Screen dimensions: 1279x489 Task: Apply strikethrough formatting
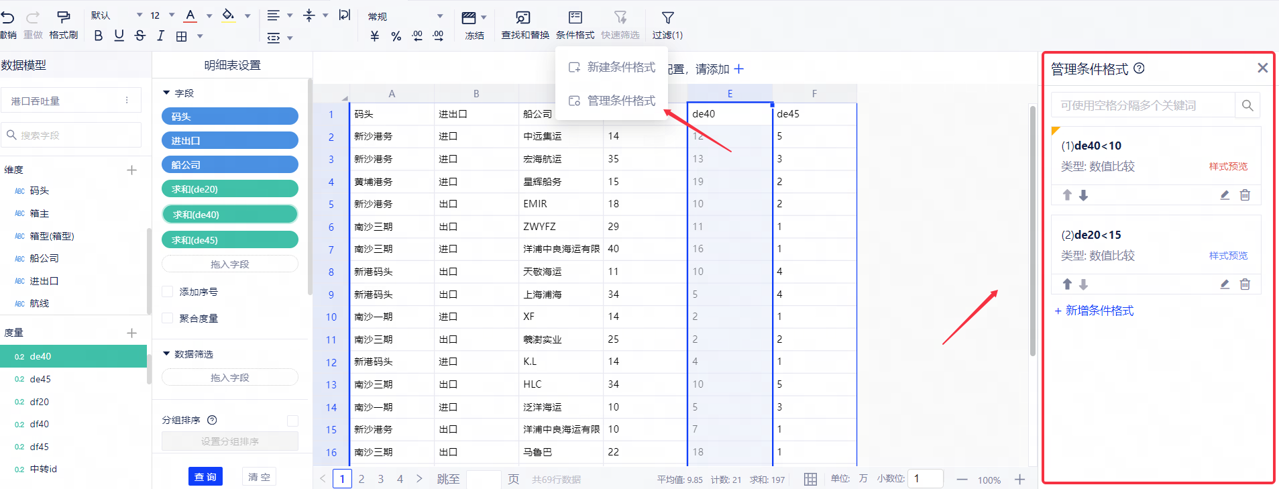click(140, 36)
